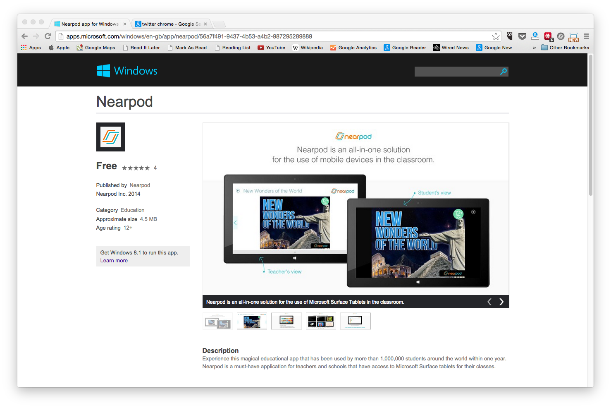Image resolution: width=611 pixels, height=408 pixels.
Task: Open the screenshot extension labeled NEW
Action: pos(573,37)
